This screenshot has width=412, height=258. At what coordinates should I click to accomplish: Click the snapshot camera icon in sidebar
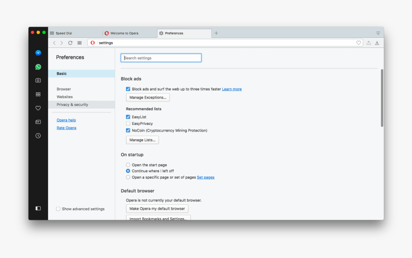38,80
